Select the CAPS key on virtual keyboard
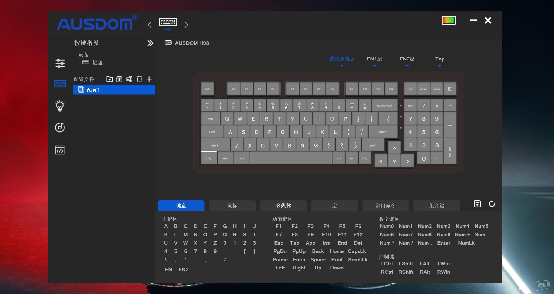The height and width of the screenshot is (294, 554). coord(212,132)
